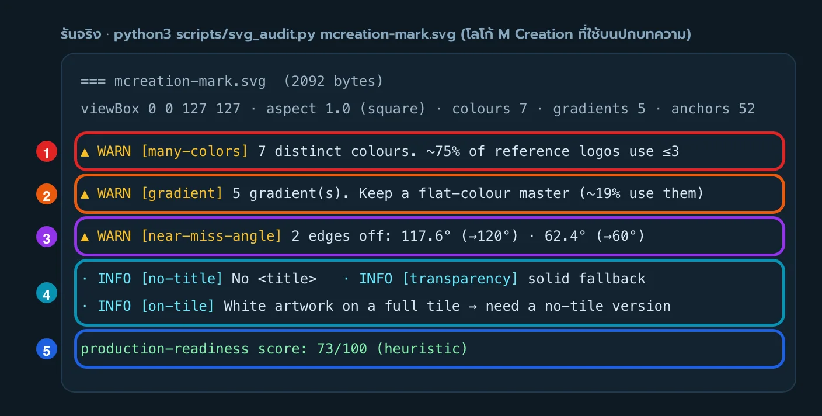Click the '[gradient]' tag
This screenshot has width=822, height=416.
tap(182, 193)
